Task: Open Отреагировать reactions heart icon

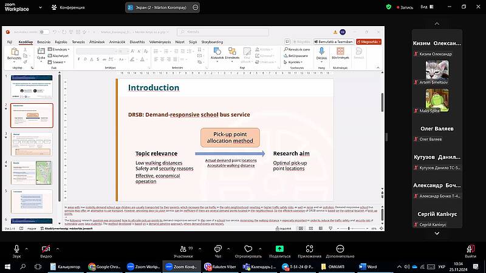Action: [248, 249]
